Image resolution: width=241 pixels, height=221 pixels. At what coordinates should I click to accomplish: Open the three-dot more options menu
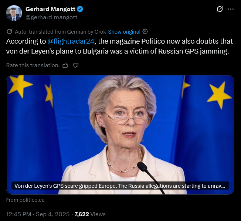[231, 9]
